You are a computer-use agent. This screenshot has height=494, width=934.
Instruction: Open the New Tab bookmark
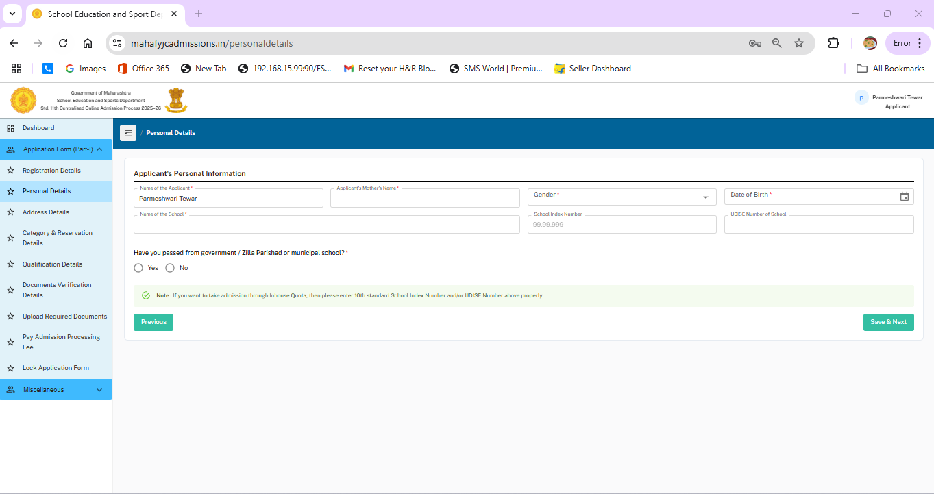[204, 69]
